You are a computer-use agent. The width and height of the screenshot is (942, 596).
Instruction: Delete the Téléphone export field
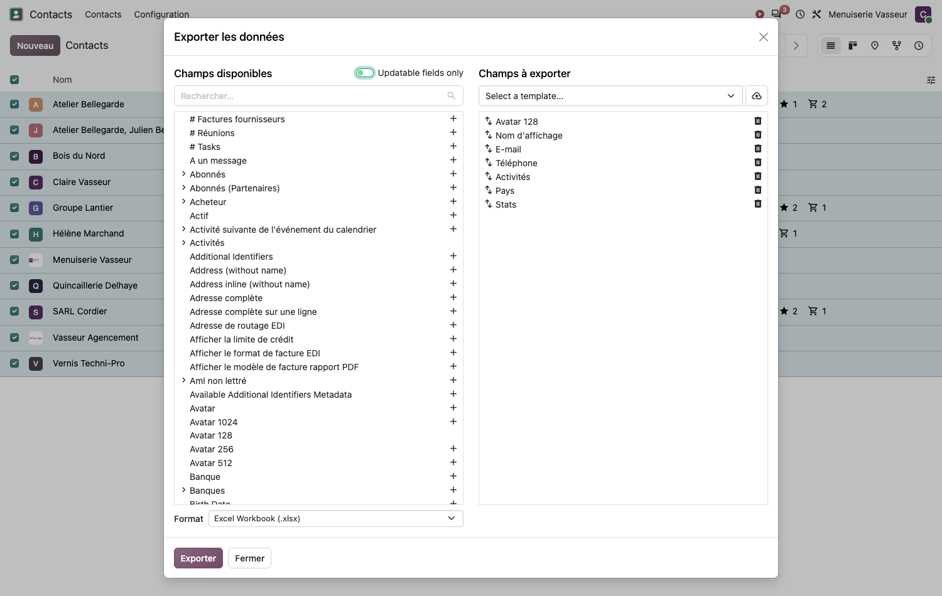coord(758,162)
